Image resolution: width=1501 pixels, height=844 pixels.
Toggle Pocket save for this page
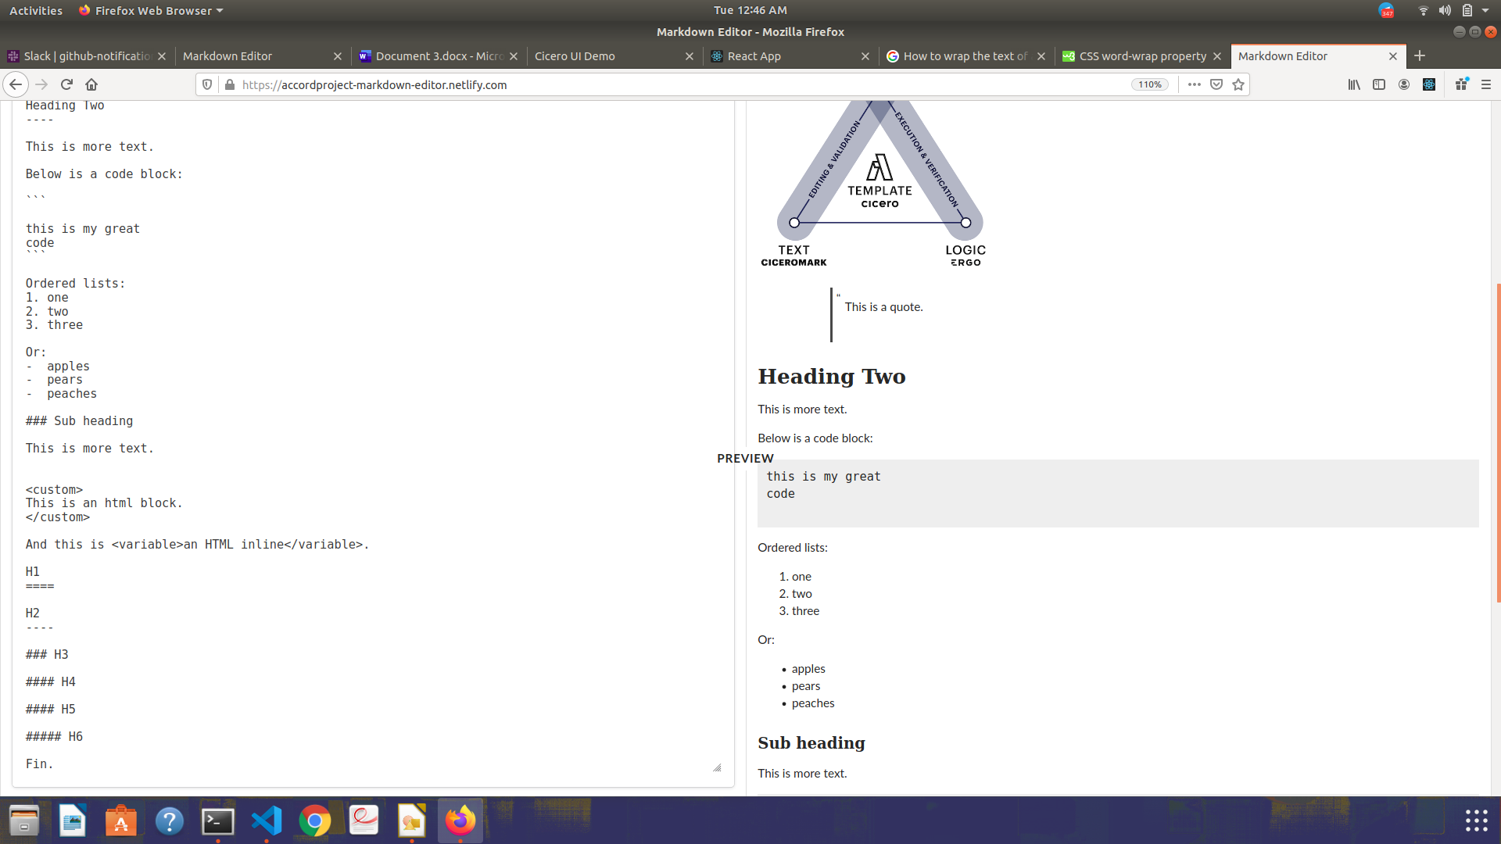pos(1216,84)
